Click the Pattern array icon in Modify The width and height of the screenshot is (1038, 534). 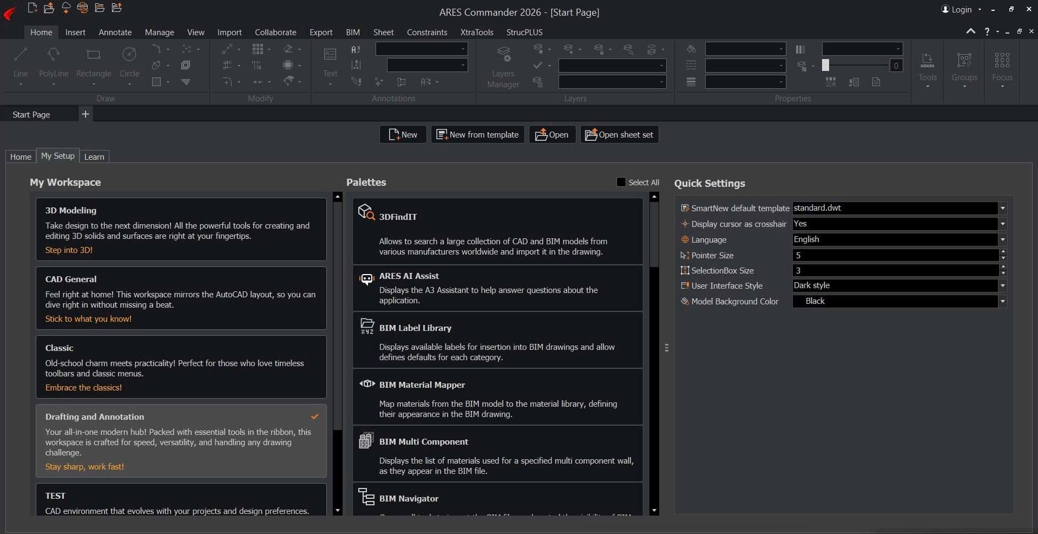[x=258, y=49]
